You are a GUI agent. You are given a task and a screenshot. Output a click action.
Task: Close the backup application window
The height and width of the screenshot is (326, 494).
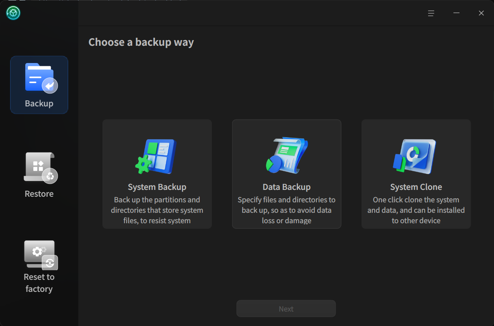(x=481, y=13)
